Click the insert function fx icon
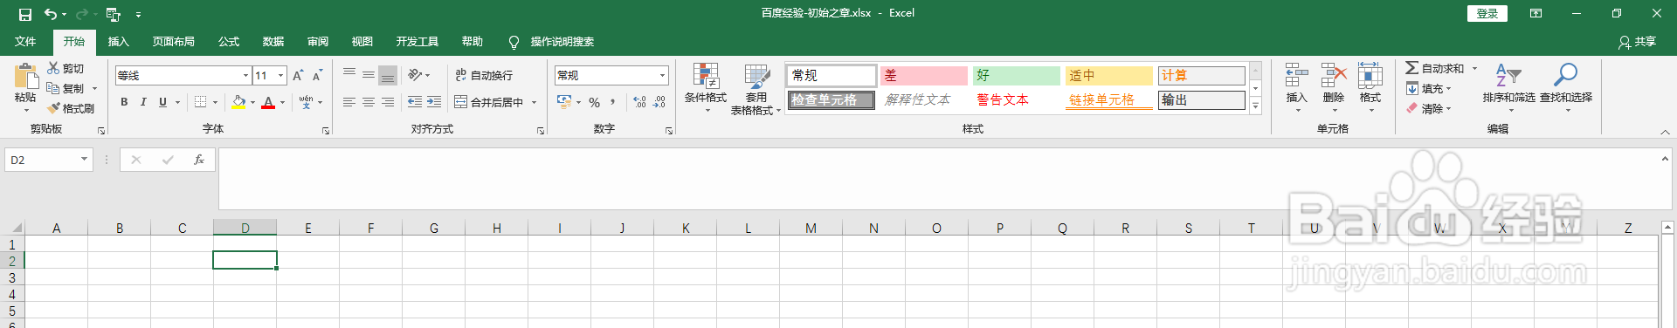Image resolution: width=1677 pixels, height=328 pixels. (x=199, y=160)
